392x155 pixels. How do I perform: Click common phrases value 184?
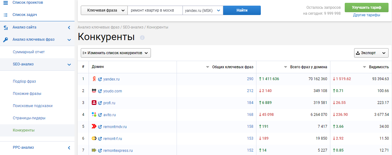[250, 103]
